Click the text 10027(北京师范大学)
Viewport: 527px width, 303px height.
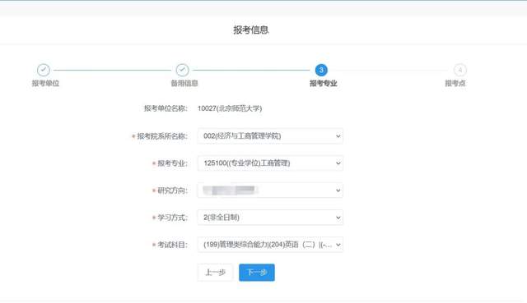(230, 108)
